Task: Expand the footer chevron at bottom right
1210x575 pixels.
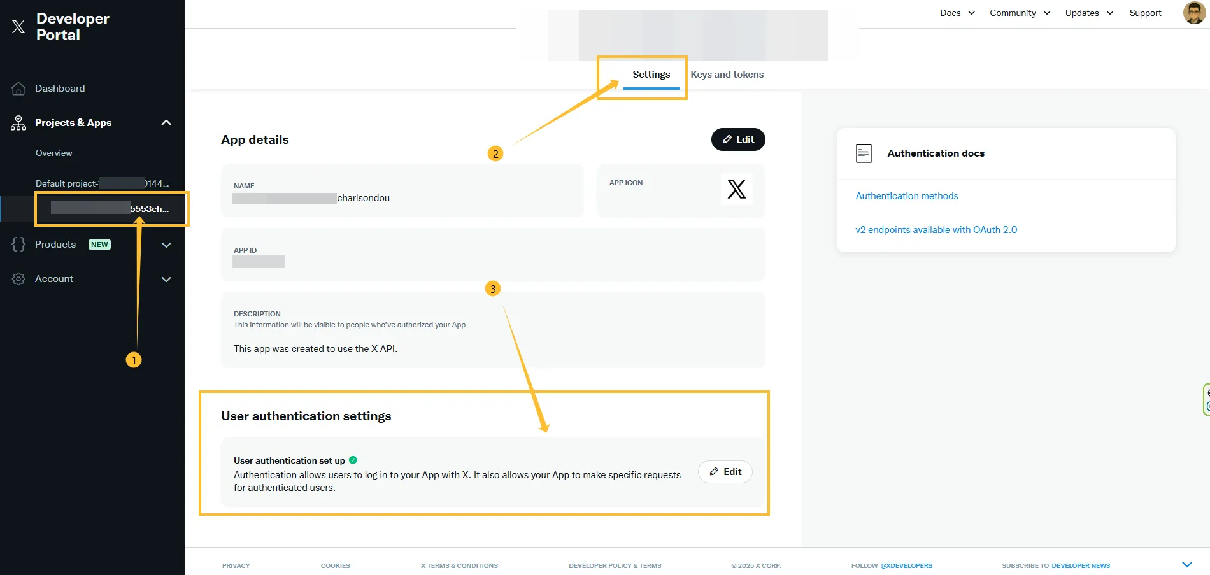Action: click(x=1187, y=564)
